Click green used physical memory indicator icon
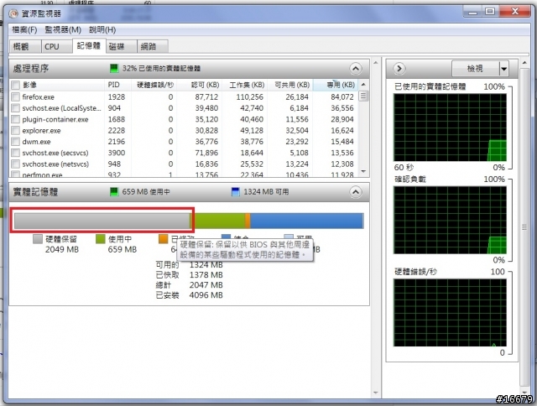 click(114, 68)
